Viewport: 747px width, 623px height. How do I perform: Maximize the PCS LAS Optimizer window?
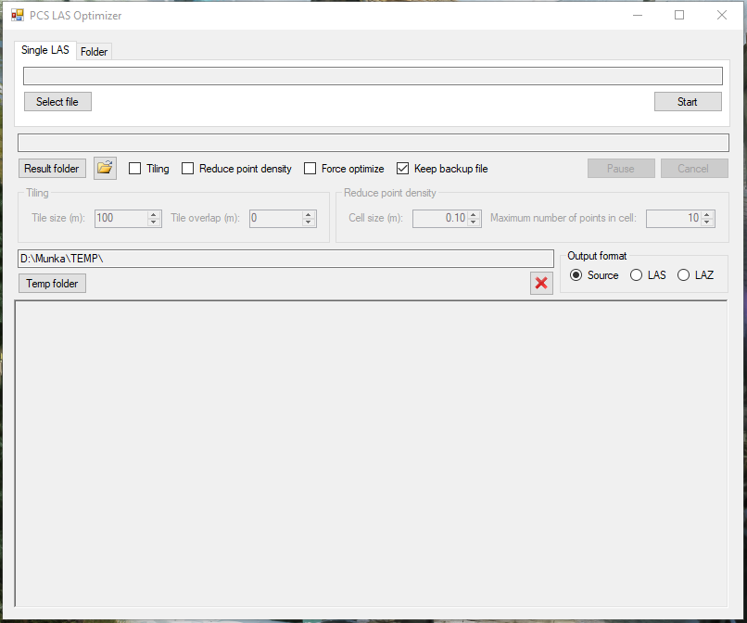(x=679, y=15)
